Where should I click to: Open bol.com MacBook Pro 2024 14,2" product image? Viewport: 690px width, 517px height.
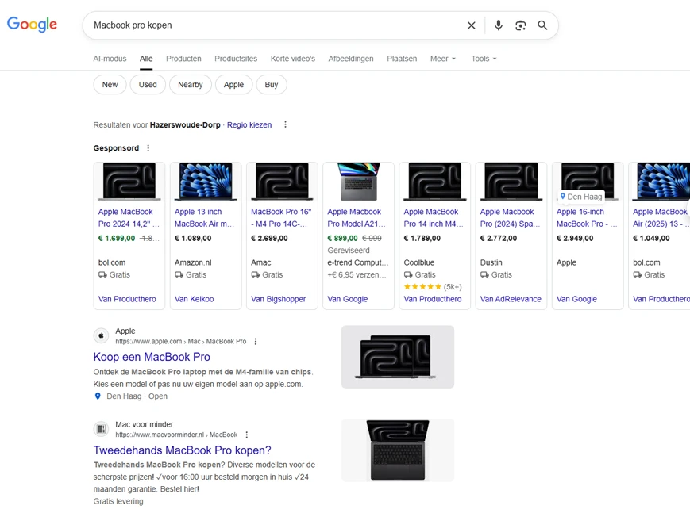coord(129,182)
